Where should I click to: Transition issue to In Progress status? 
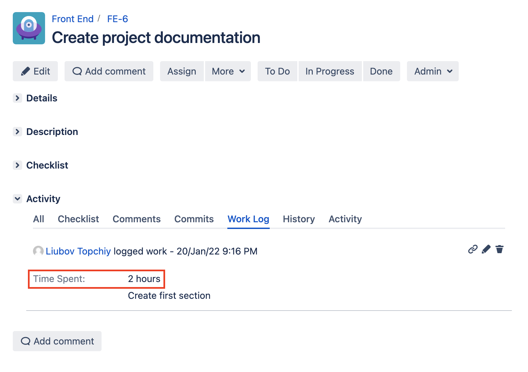pos(330,71)
